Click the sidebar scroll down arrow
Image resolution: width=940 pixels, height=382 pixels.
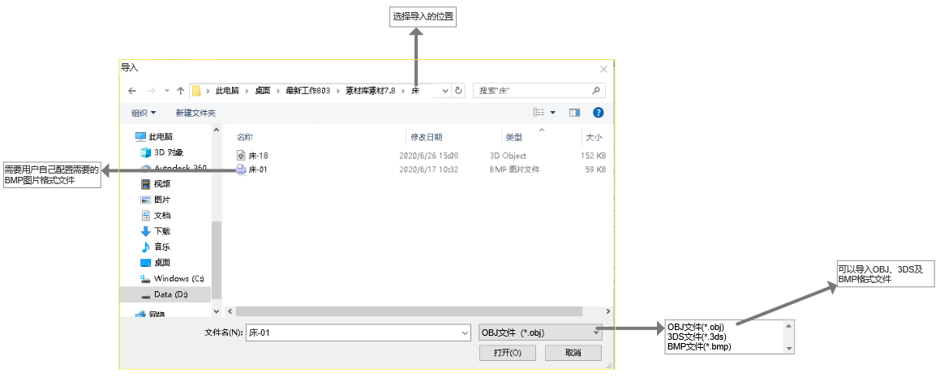pos(217,311)
